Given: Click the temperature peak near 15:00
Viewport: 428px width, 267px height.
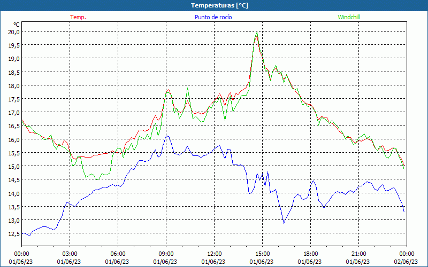Looking at the screenshot, I should click(x=257, y=35).
